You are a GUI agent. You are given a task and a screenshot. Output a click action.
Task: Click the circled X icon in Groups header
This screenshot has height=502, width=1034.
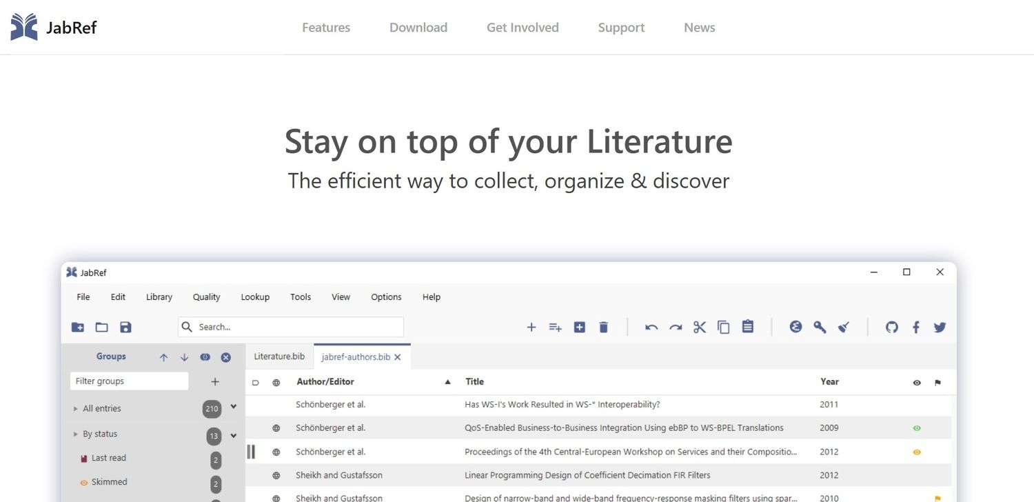click(225, 357)
